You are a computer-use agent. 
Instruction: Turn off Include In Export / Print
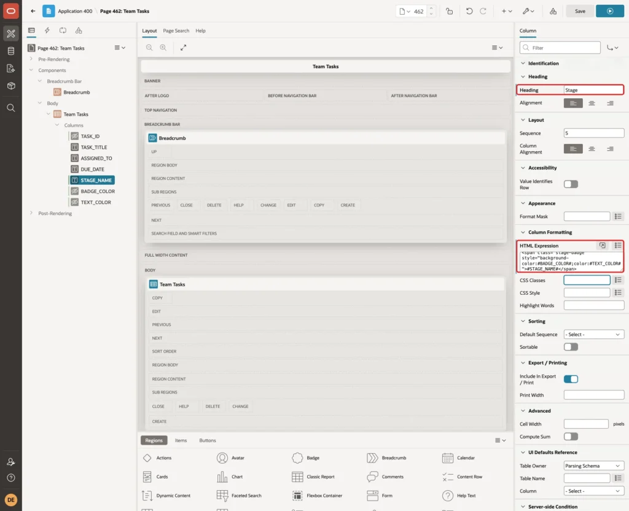click(571, 379)
